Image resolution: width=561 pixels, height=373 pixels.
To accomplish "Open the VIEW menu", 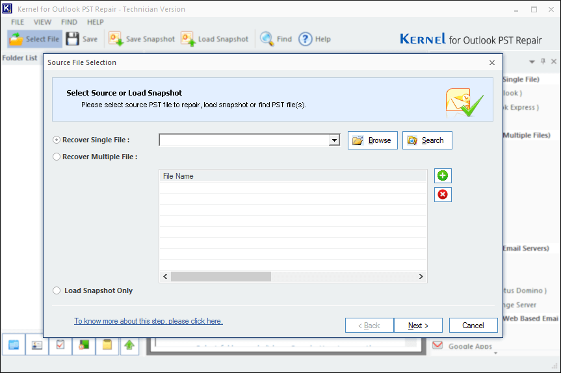I will [43, 22].
